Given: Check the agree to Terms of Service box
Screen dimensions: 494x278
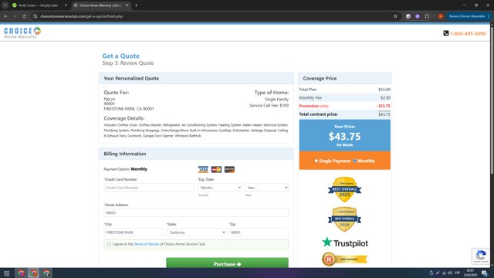Looking at the screenshot, I should click(109, 244).
